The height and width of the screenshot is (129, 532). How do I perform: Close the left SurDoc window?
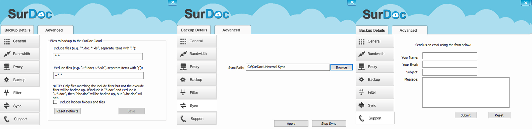point(172,2)
